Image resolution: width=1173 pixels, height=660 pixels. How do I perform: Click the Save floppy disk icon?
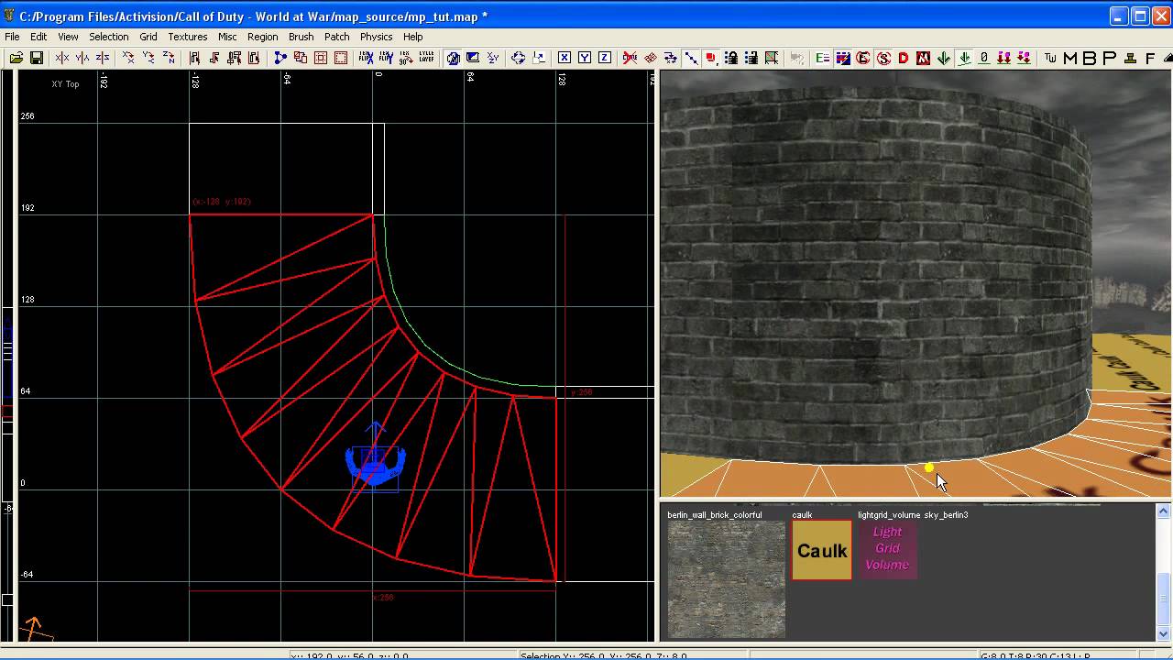pyautogui.click(x=37, y=58)
